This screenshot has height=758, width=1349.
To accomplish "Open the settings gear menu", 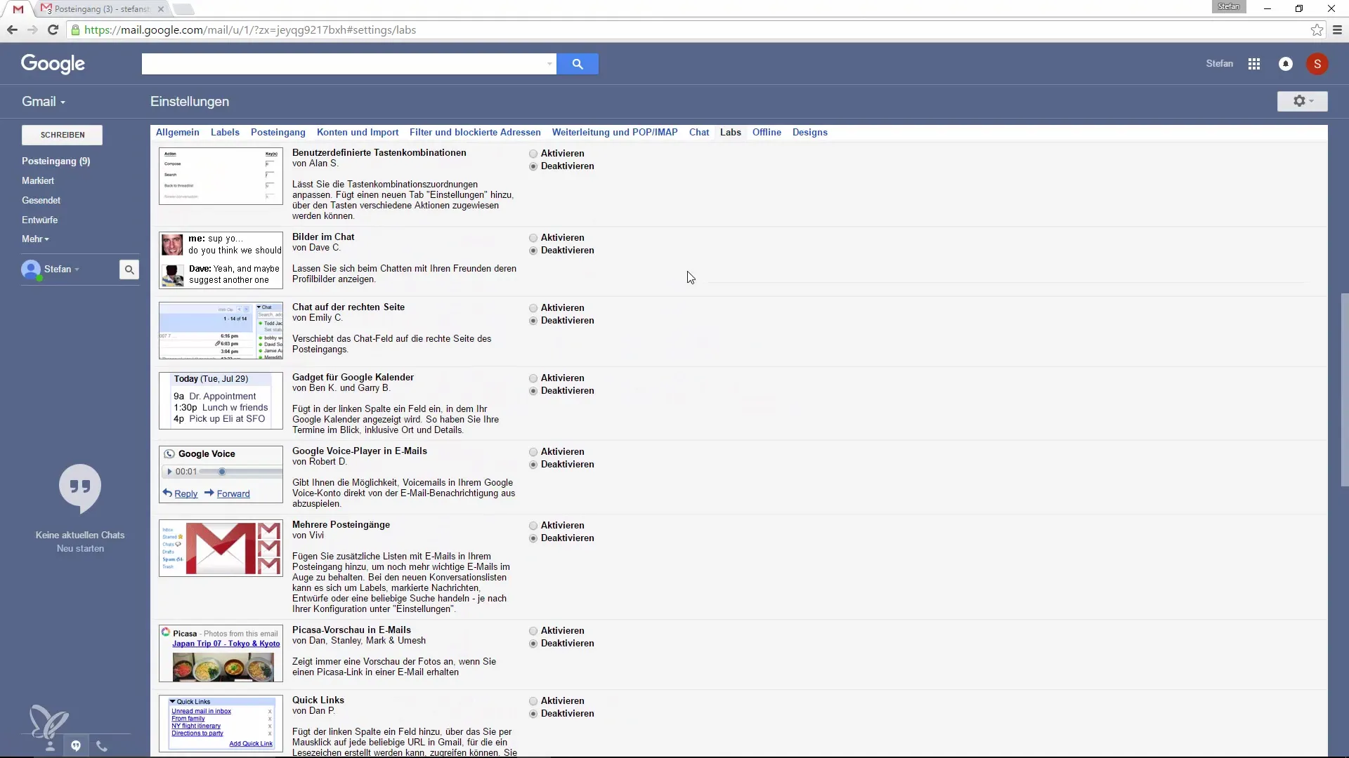I will point(1303,101).
